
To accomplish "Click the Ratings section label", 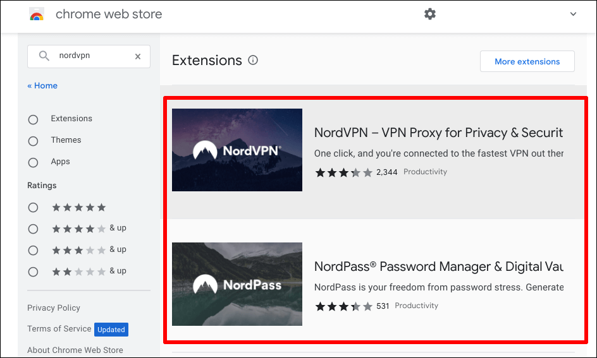I will click(x=42, y=186).
